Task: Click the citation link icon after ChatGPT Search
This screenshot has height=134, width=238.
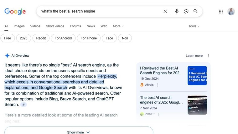Action: tap(23, 105)
